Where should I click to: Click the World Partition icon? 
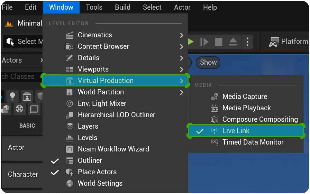coord(70,92)
